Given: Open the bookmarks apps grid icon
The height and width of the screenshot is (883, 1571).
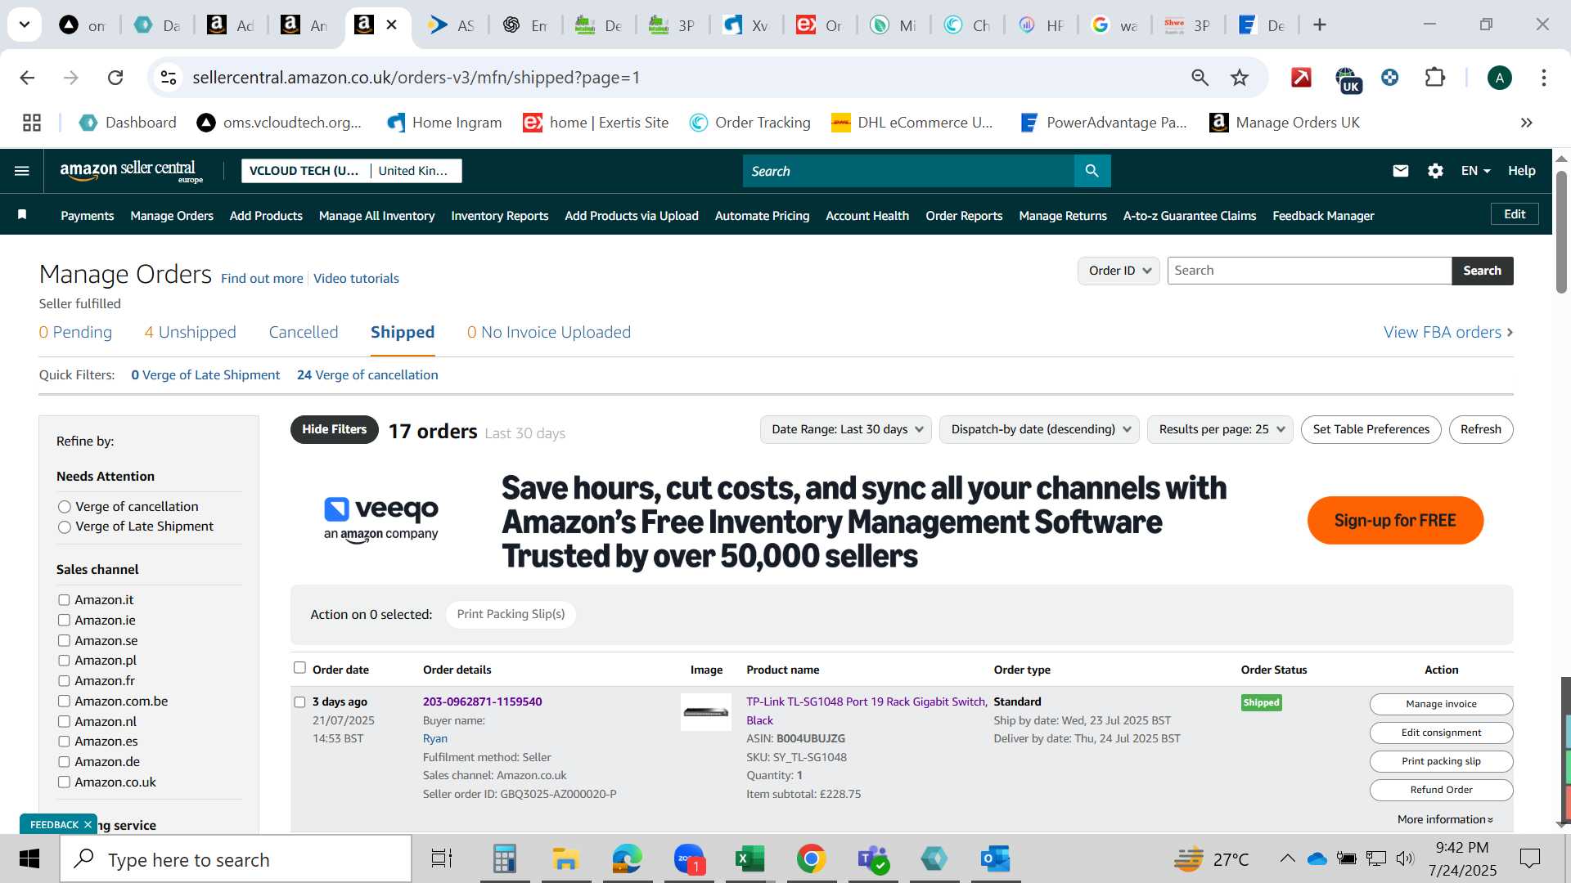Looking at the screenshot, I should pos(32,123).
